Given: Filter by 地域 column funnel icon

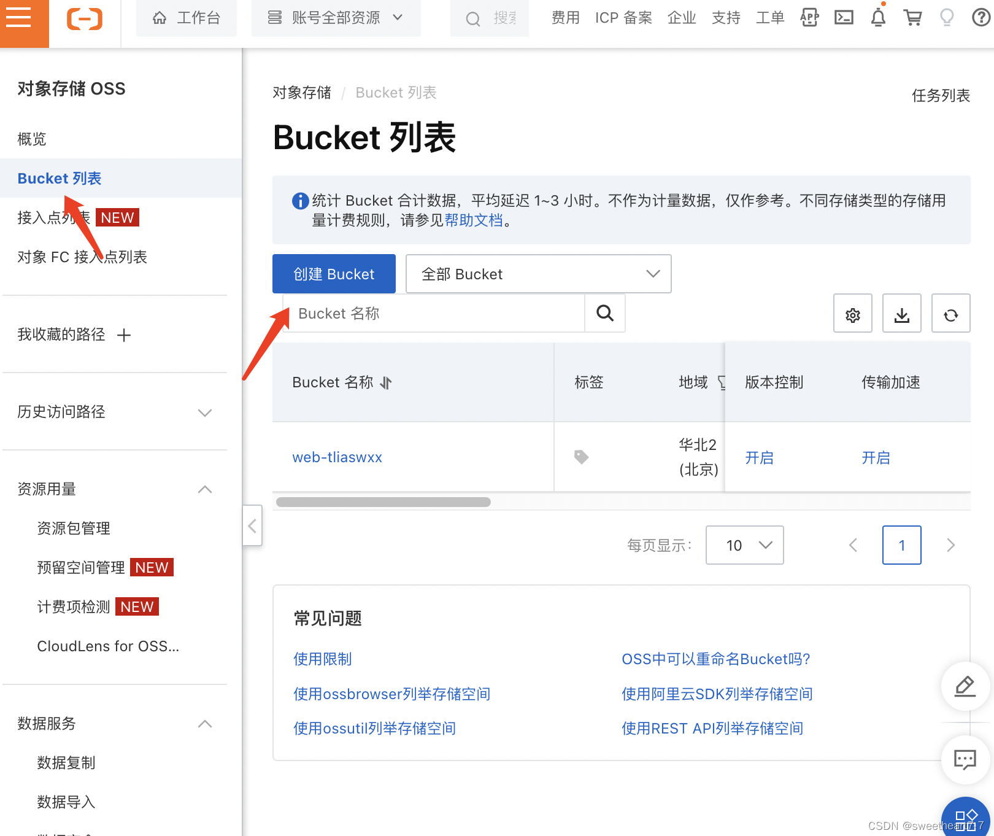Looking at the screenshot, I should coord(722,383).
